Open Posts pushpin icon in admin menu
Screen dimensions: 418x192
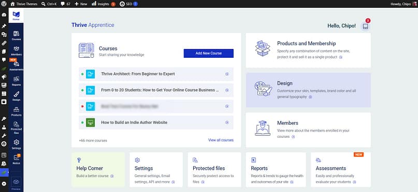coord(4,26)
